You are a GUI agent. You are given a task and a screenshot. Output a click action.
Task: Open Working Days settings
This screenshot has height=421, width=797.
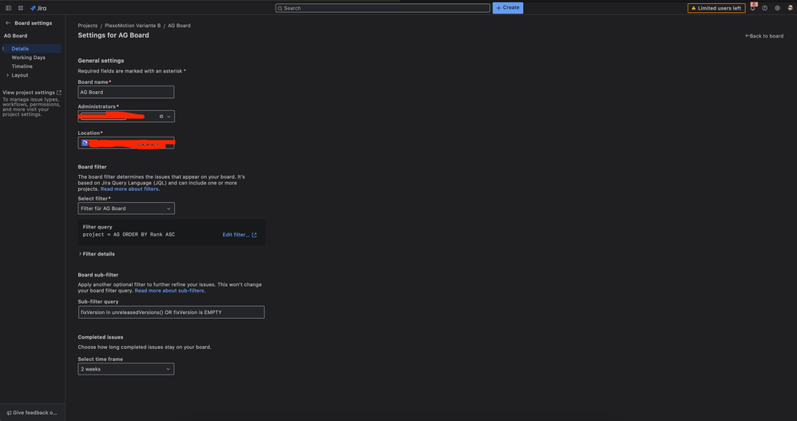pos(29,58)
